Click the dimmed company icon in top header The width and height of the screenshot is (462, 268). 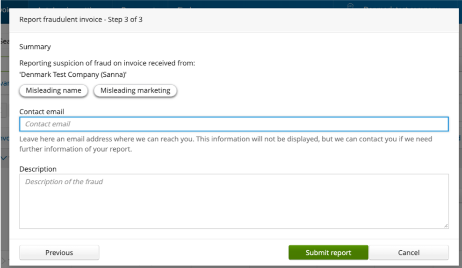[x=350, y=5]
